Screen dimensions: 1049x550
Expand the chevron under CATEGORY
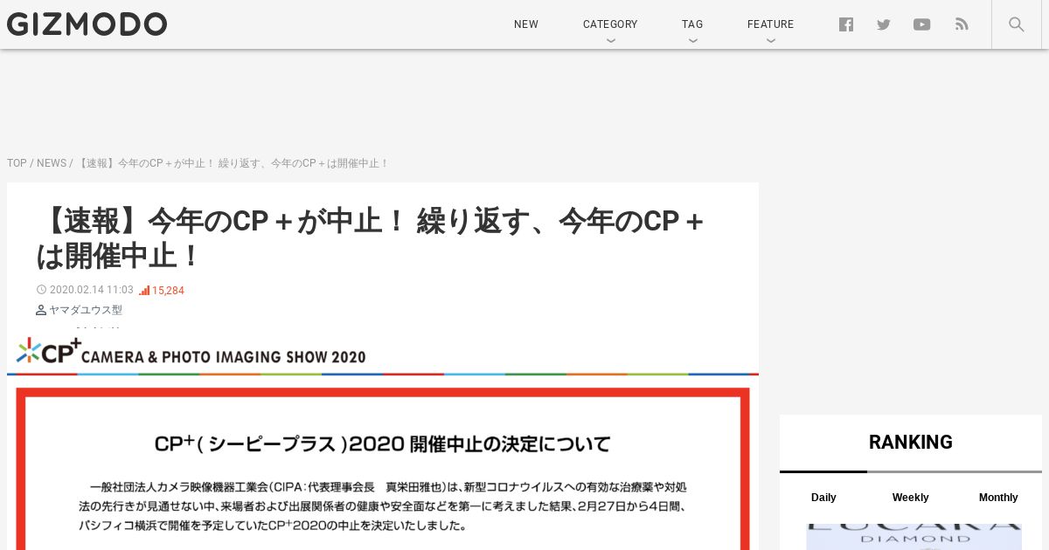click(610, 40)
